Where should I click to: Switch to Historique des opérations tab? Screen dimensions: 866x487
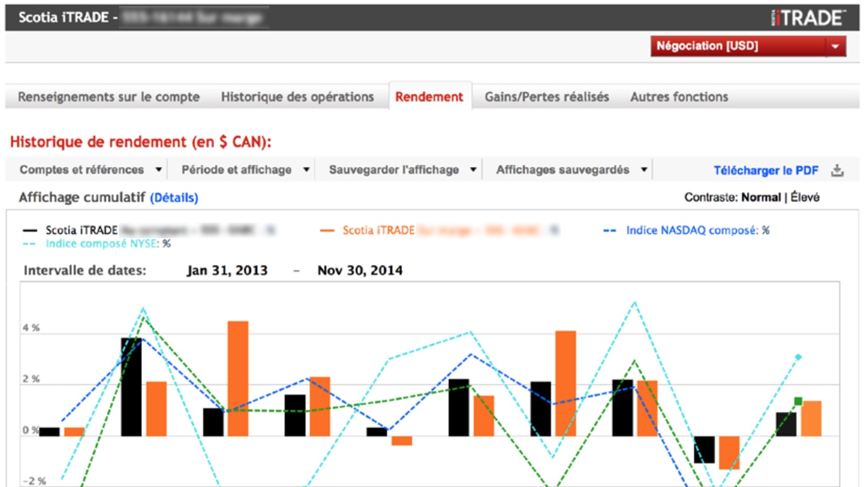[x=297, y=97]
